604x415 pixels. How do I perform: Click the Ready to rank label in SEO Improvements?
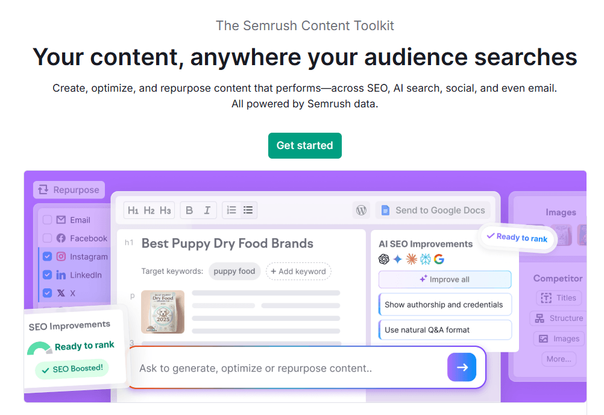click(x=84, y=346)
